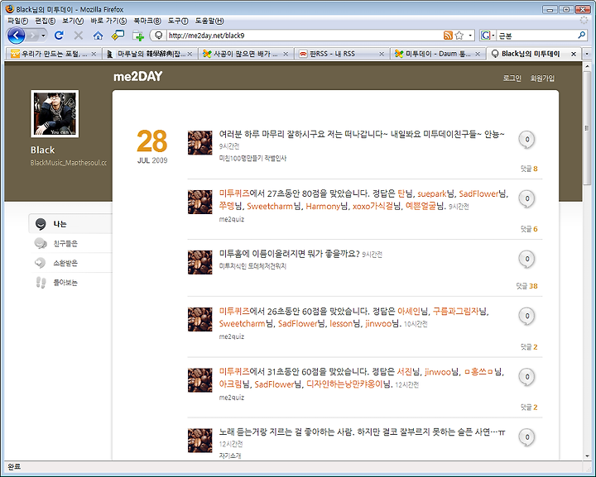
Task: Click the 자기소개 tag under the last post
Action: coord(230,456)
